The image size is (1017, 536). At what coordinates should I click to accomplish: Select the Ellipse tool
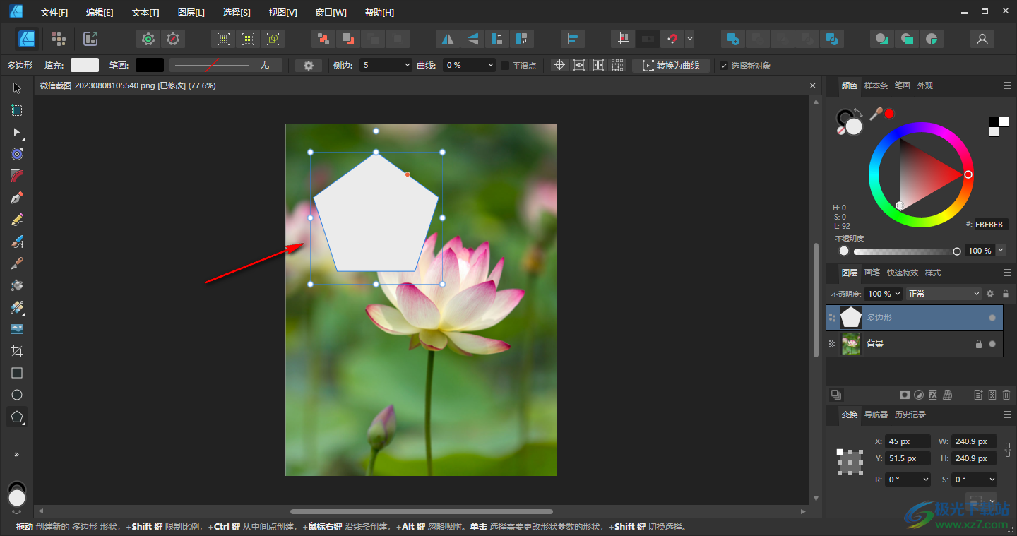pos(17,395)
